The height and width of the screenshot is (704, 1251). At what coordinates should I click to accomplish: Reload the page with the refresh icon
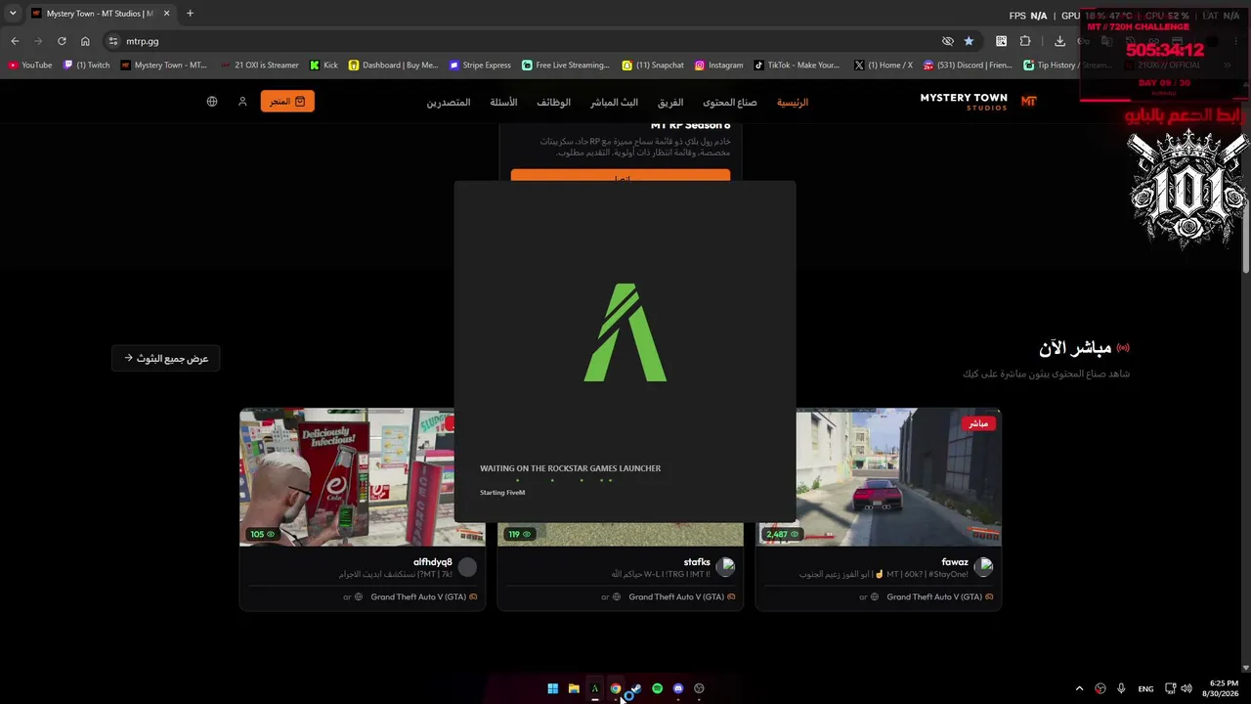point(62,41)
